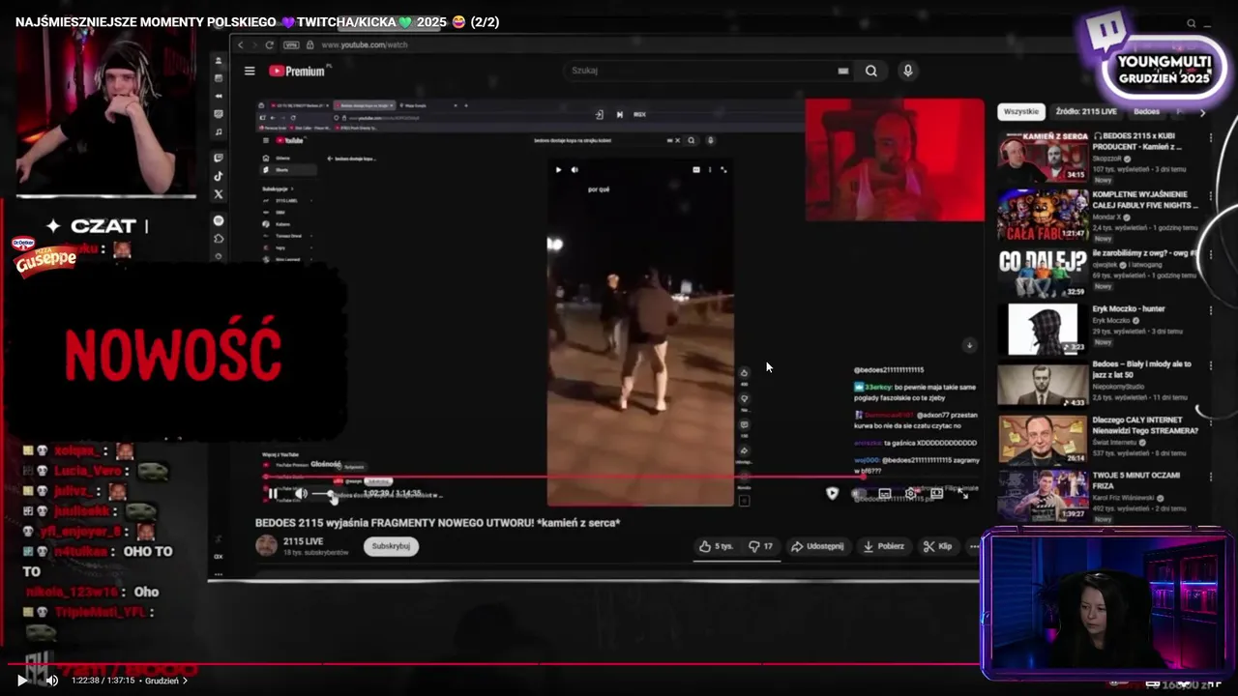This screenshot has height=696, width=1238.
Task: Submit search with the magnifier button
Action: [870, 71]
